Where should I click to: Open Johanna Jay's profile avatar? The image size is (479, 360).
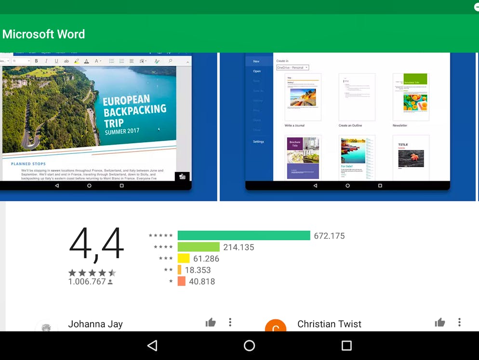46,326
